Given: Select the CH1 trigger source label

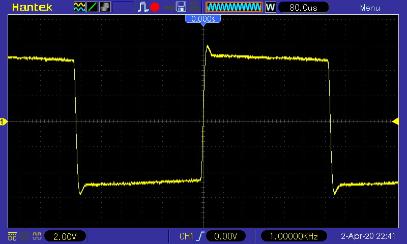Looking at the screenshot, I should click(186, 236).
